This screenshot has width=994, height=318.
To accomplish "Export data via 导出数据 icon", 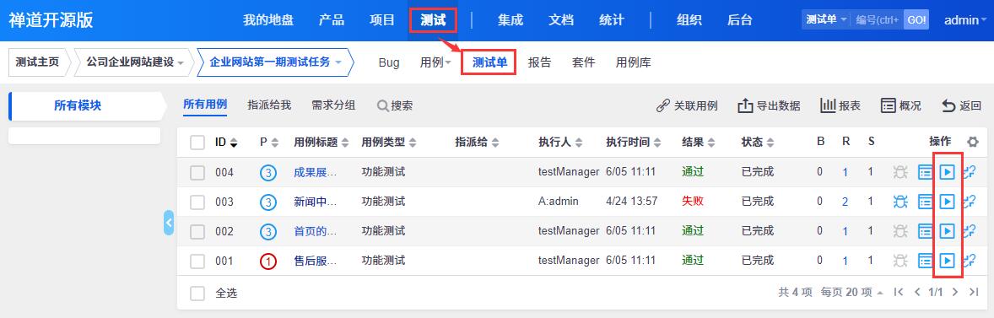I will pyautogui.click(x=769, y=105).
